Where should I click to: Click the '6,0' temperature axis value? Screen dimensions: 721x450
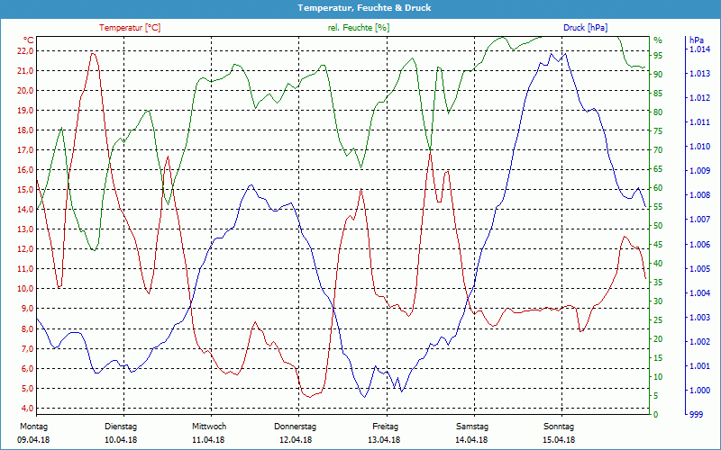(x=27, y=369)
